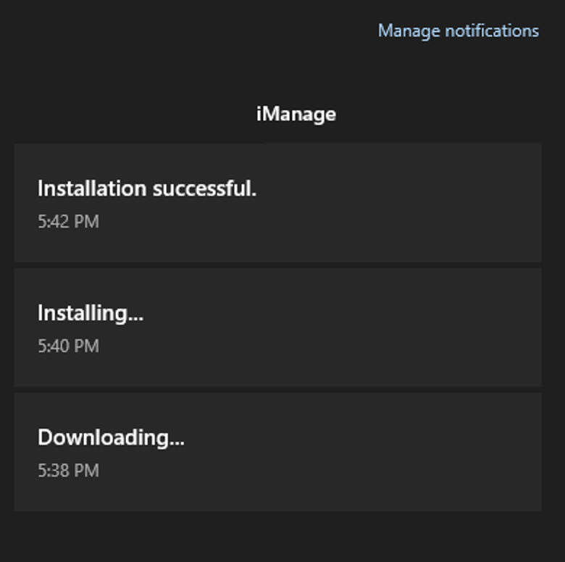This screenshot has height=562, width=565.
Task: Open the "Installation successful." notification
Action: [x=277, y=202]
